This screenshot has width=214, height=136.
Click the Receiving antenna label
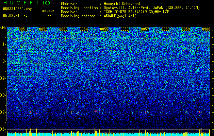click(x=78, y=16)
